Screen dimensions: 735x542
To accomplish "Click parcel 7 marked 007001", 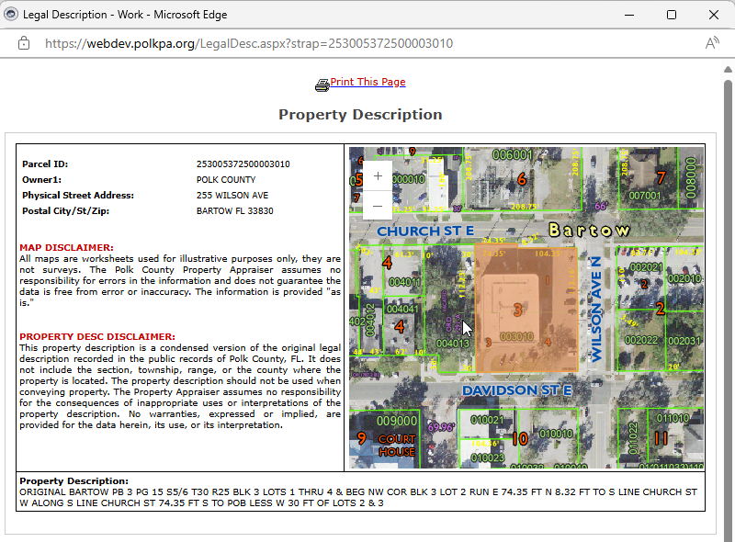I will coord(658,179).
